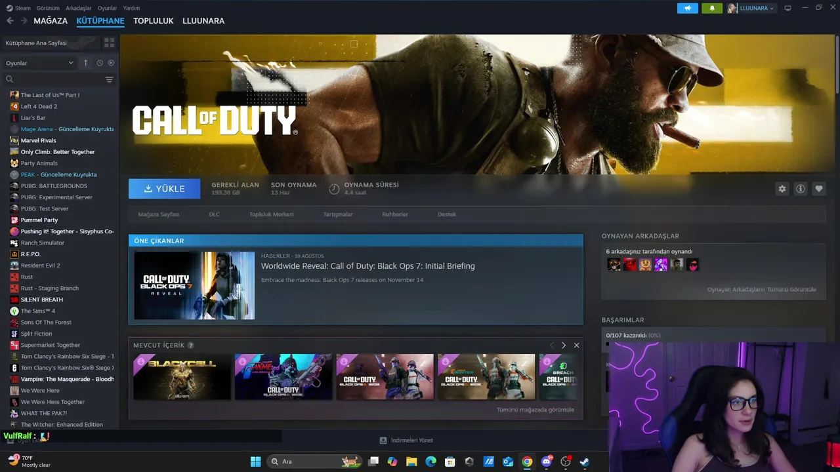Screen dimensions: 840x472
Task: Open weather widget showing 70°F
Action: [x=29, y=461]
